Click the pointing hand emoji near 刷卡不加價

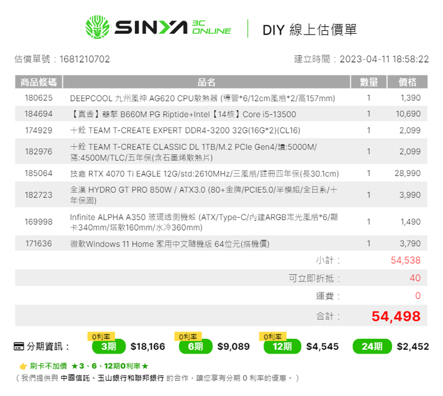pos(23,366)
